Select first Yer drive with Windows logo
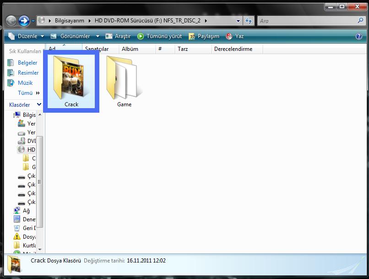The width and height of the screenshot is (369, 279). (x=27, y=124)
